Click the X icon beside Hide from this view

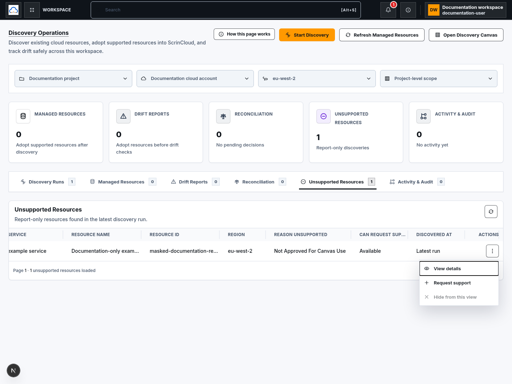pyautogui.click(x=427, y=297)
